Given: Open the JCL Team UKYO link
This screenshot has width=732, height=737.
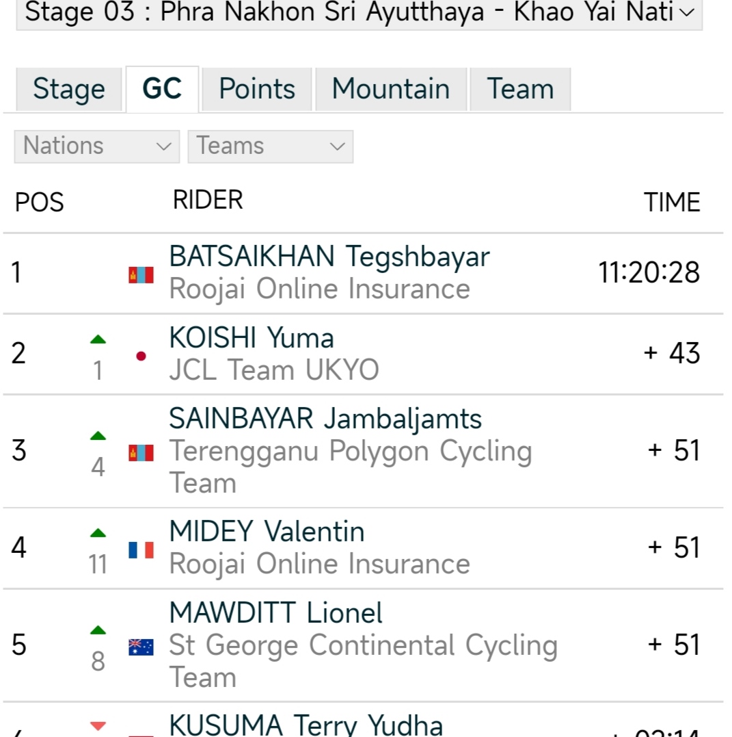Looking at the screenshot, I should (273, 370).
